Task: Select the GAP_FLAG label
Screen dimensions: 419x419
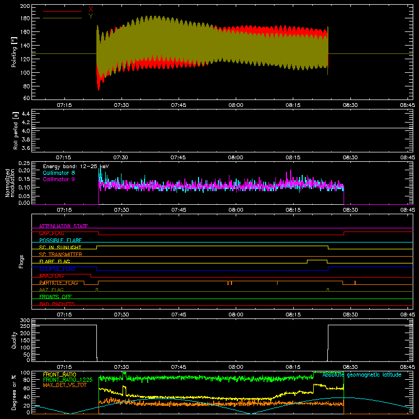Action: [x=51, y=233]
